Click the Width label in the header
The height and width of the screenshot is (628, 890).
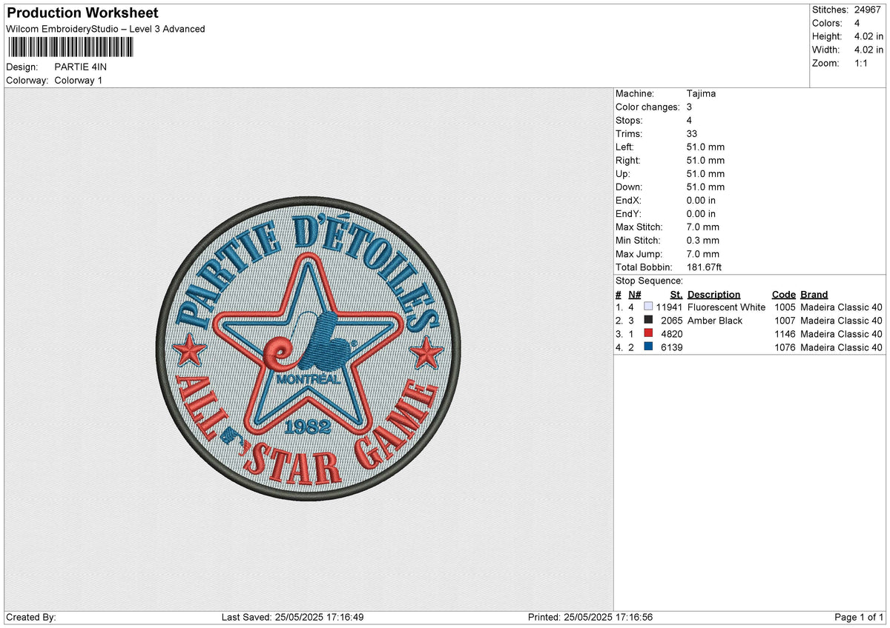coord(825,50)
